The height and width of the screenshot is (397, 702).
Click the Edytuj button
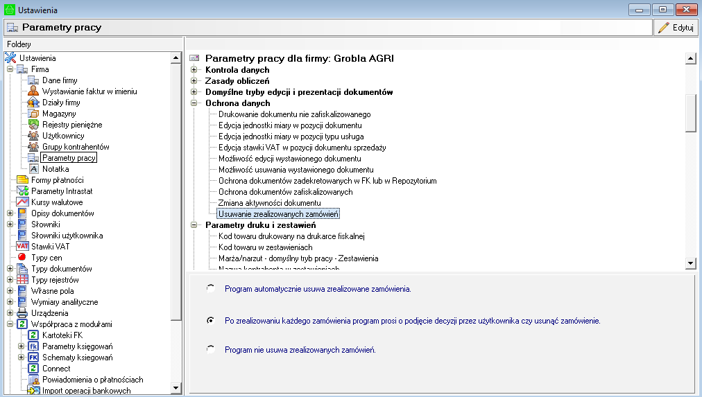click(x=676, y=28)
